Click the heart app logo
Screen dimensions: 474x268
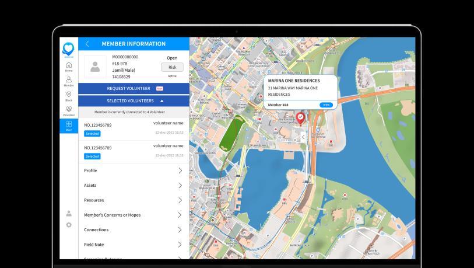68,49
